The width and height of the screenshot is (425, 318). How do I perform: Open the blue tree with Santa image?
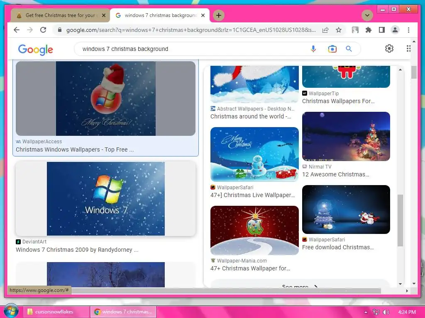(x=346, y=210)
